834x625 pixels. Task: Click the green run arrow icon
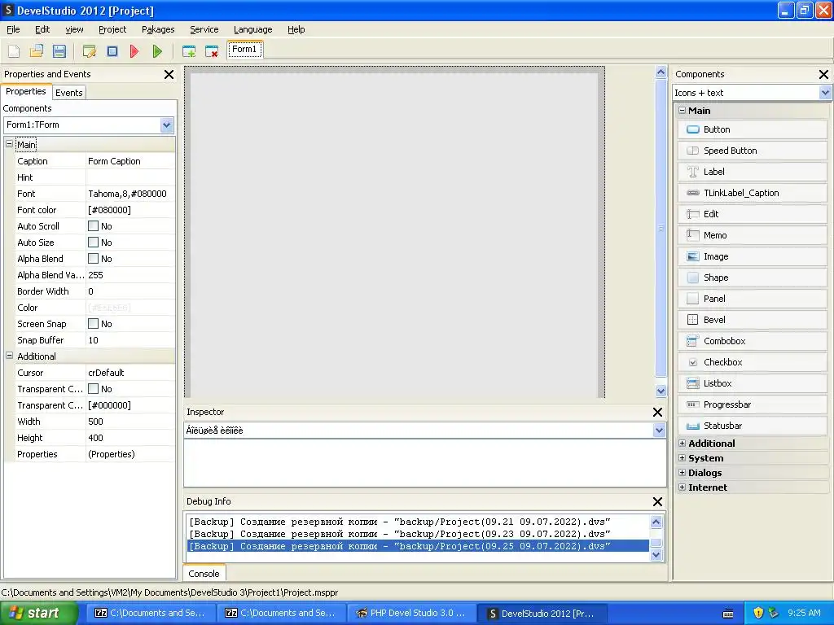click(x=157, y=51)
